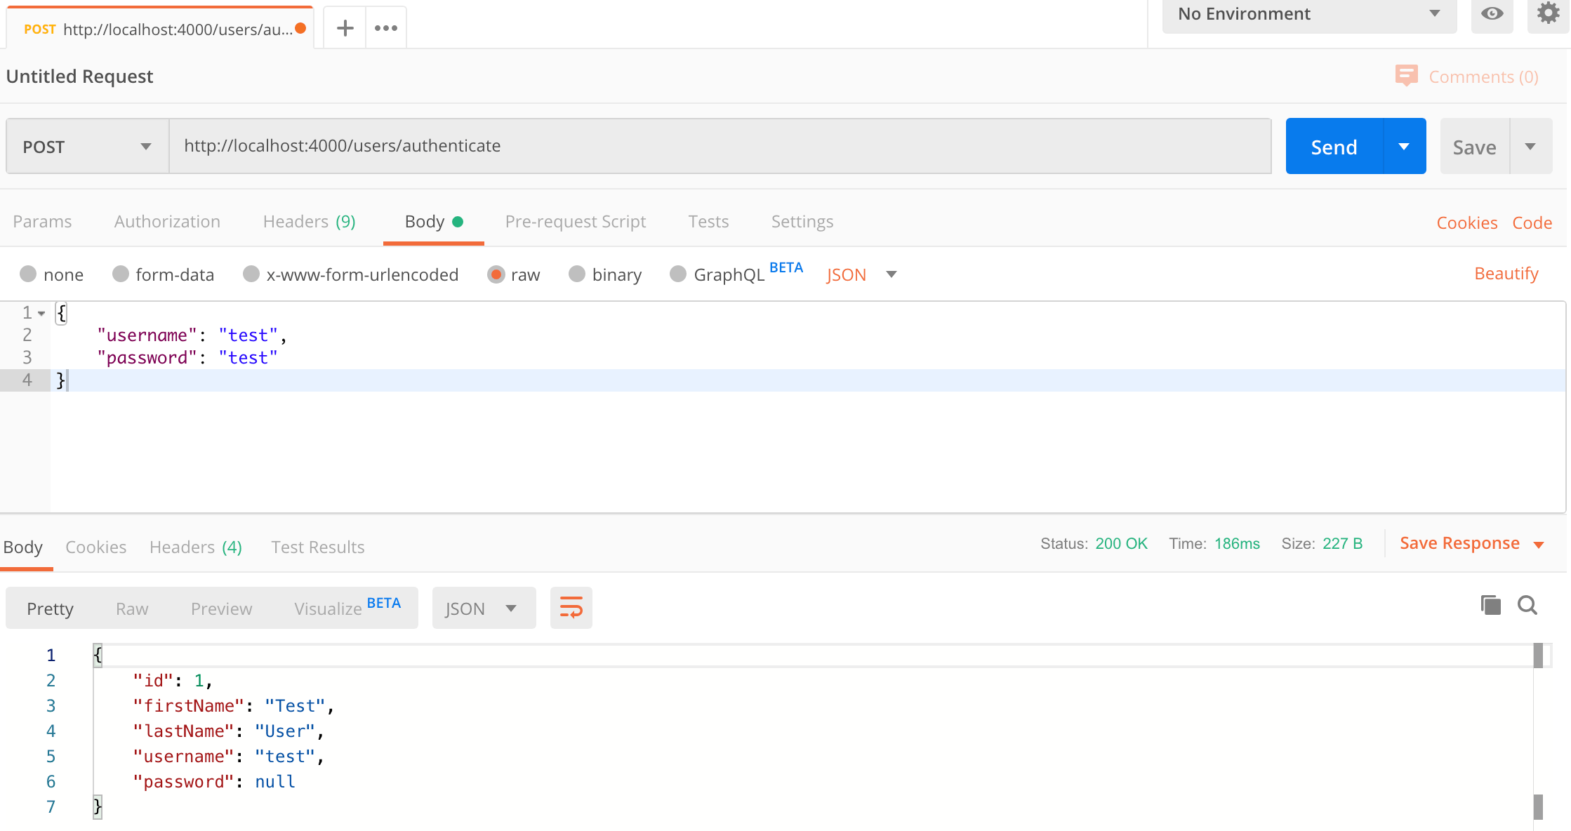This screenshot has height=831, width=1571.
Task: Select the form-data body type
Action: click(x=121, y=274)
